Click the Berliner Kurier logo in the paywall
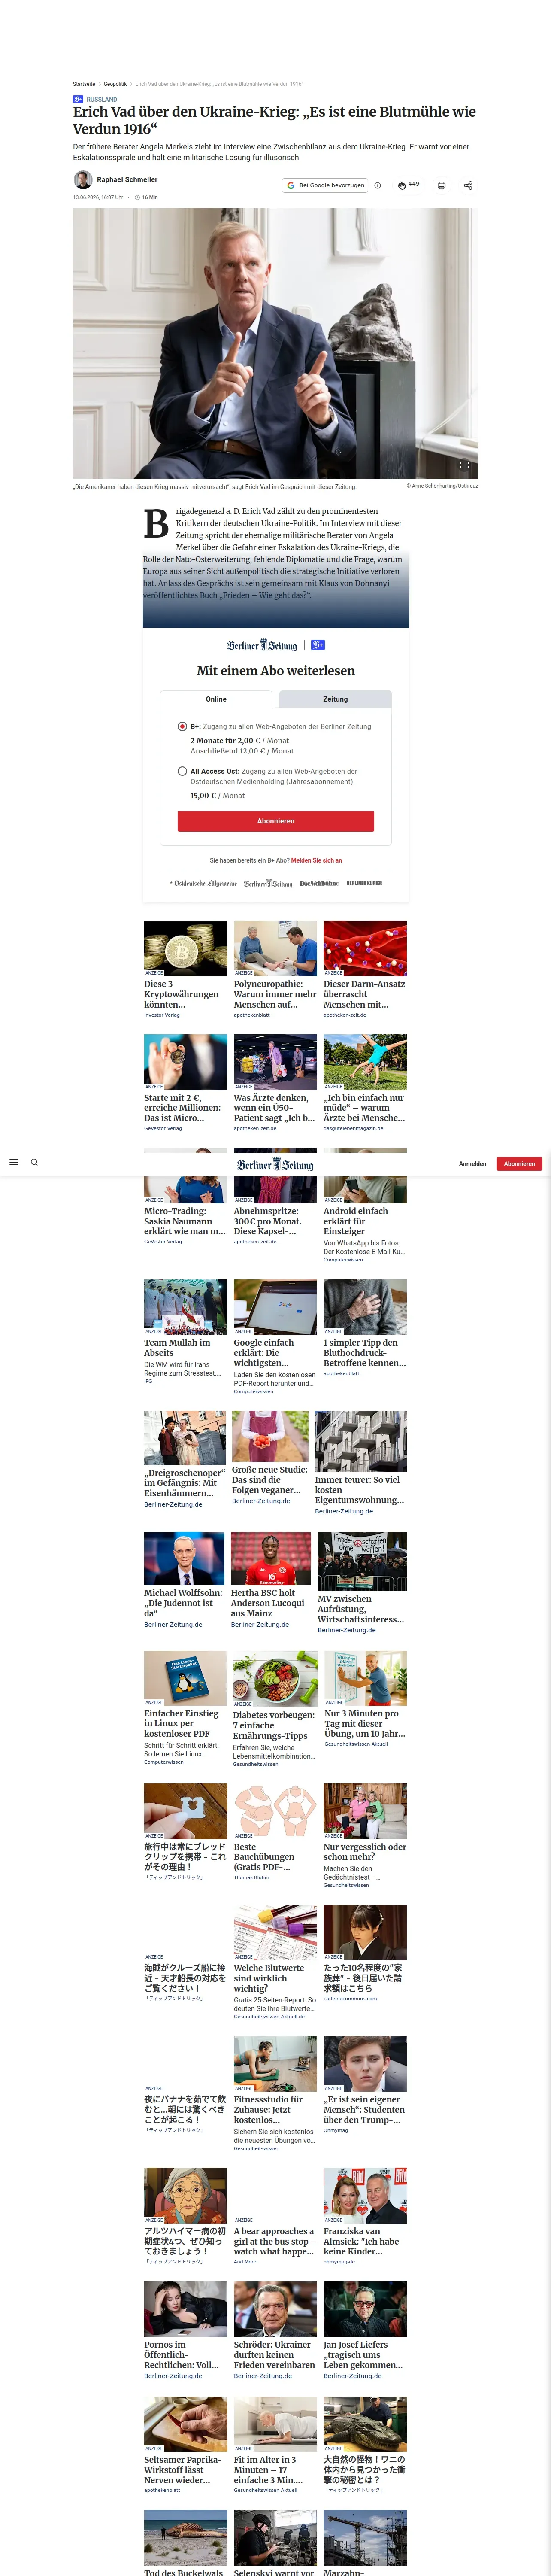The image size is (551, 2576). (x=364, y=883)
